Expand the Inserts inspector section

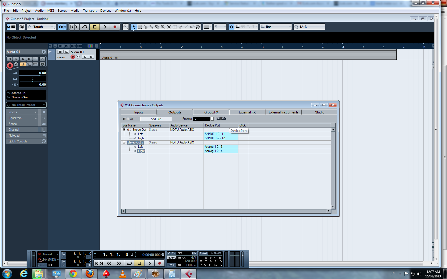26,112
